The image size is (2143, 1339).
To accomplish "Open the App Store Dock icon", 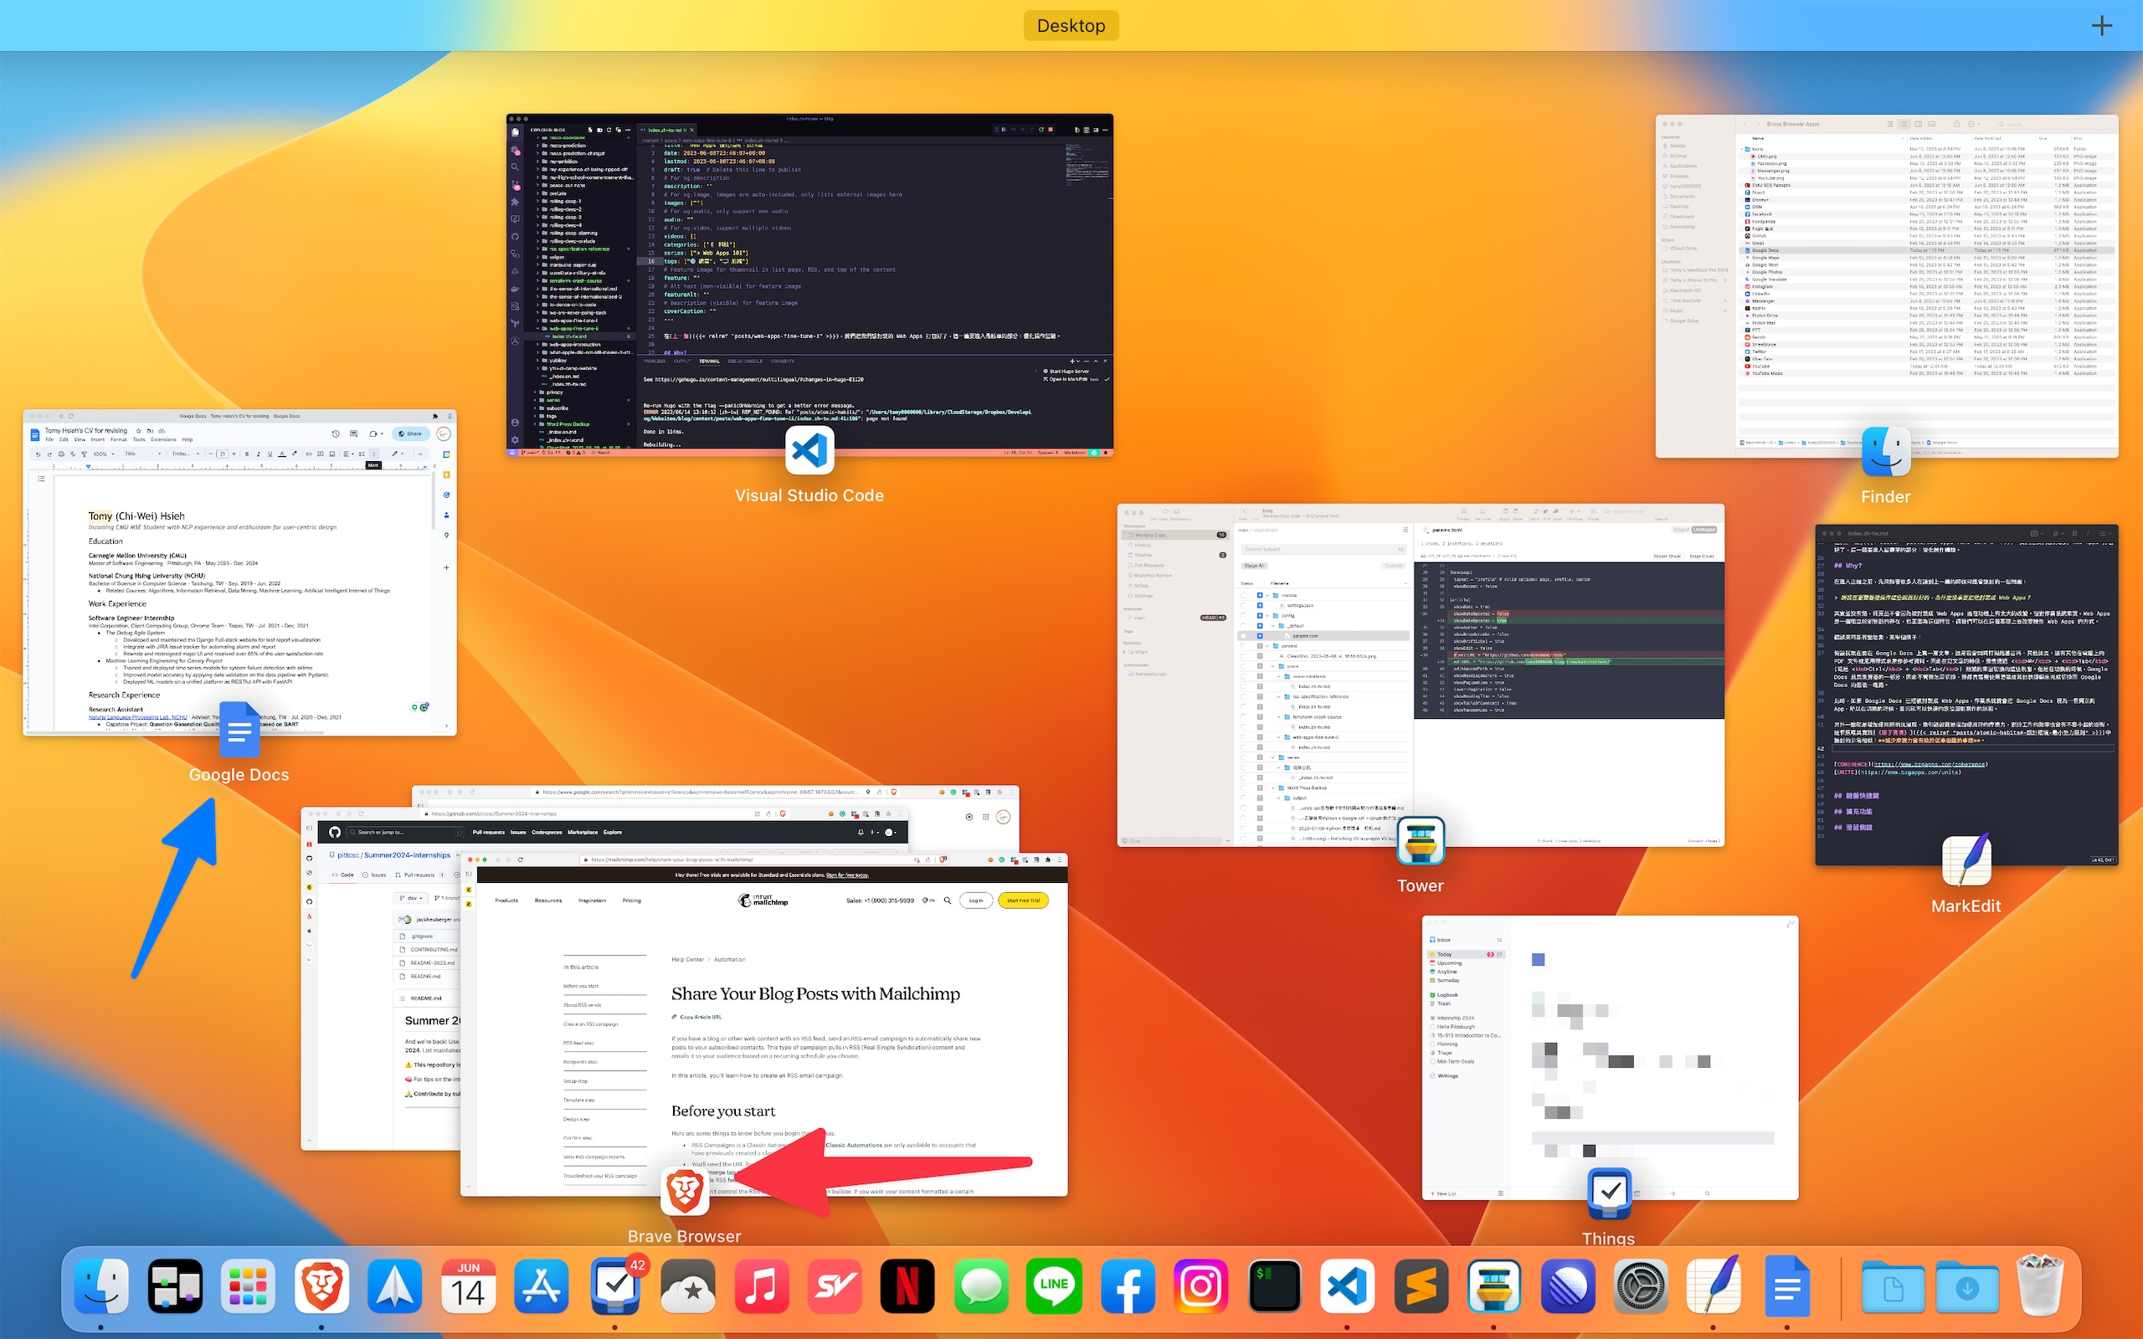I will [x=541, y=1286].
